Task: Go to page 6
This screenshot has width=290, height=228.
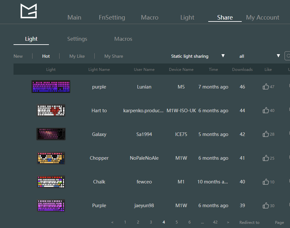Action: tap(190, 222)
